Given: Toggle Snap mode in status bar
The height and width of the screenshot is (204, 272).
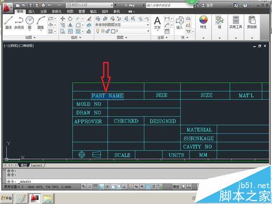Looking at the screenshot, I should 89,187.
